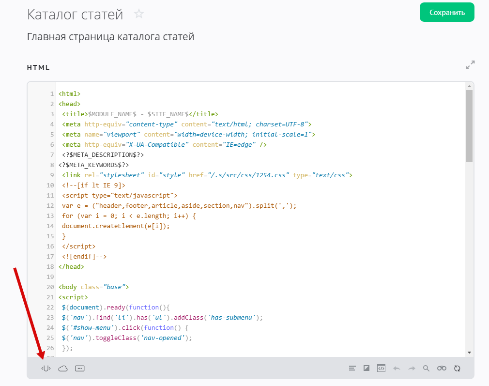
Task: Click the scroll down arrow of editor
Action: coord(469,352)
